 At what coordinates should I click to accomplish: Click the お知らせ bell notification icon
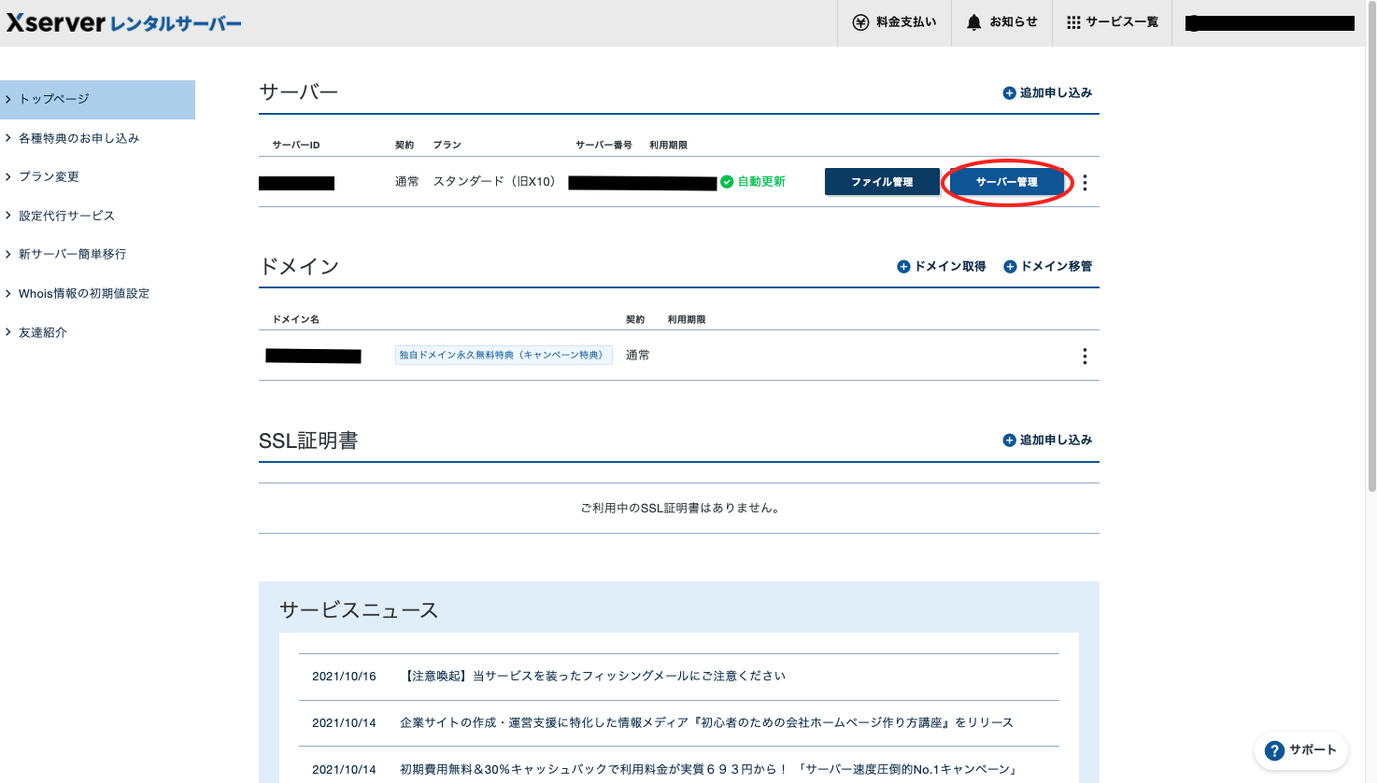(x=972, y=21)
